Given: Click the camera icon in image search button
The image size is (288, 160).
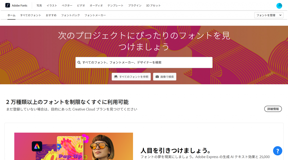Looking at the screenshot, I should [x=157, y=77].
